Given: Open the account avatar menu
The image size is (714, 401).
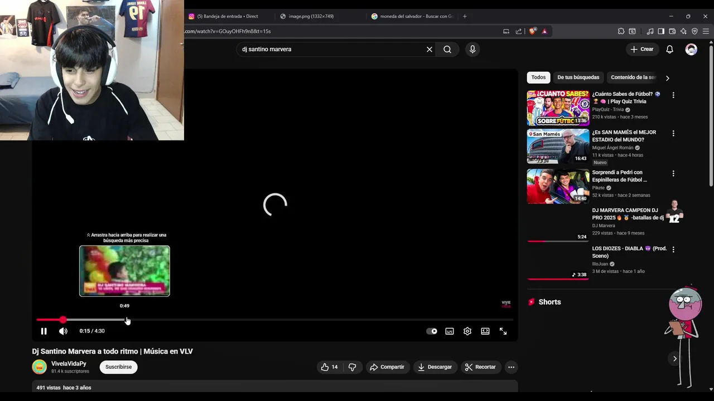Looking at the screenshot, I should [x=691, y=50].
